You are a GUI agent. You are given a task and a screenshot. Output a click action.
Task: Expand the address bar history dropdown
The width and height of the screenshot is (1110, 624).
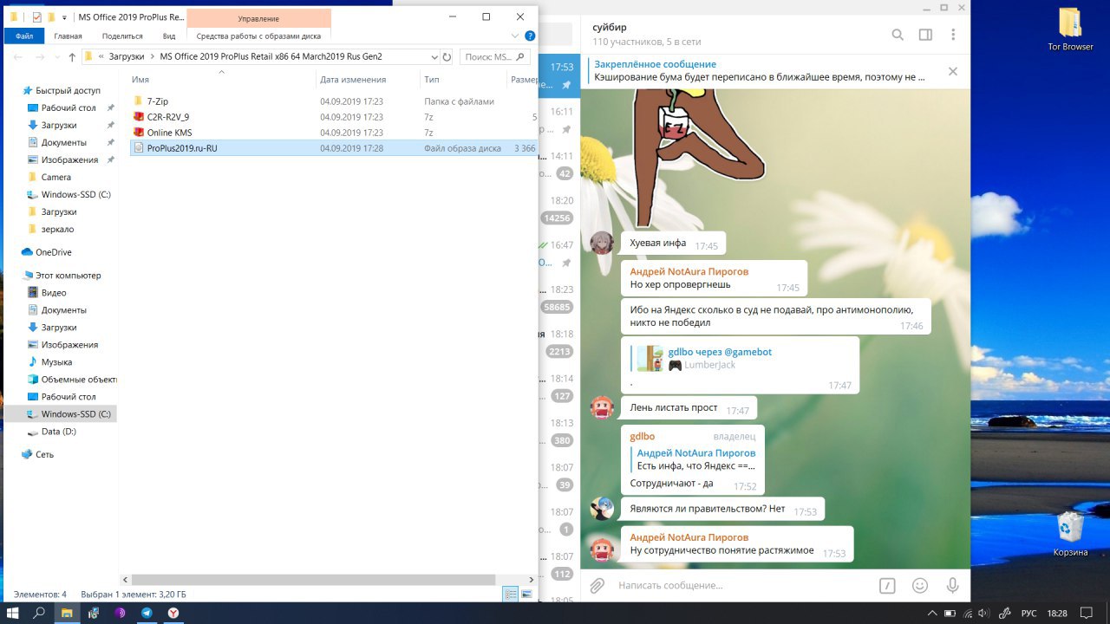[434, 57]
